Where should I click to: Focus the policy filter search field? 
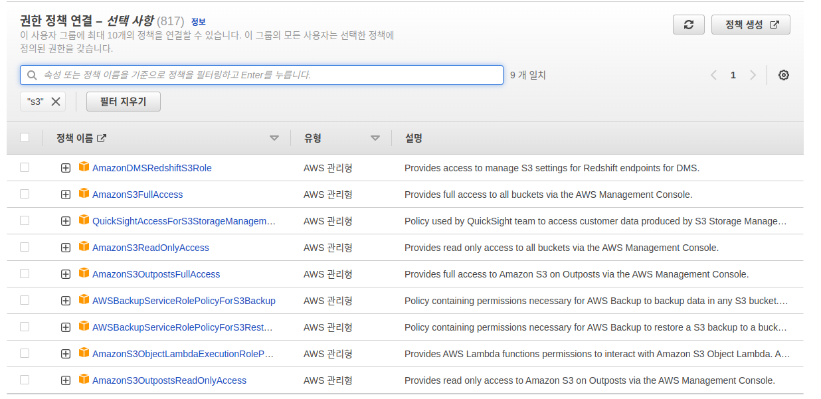[262, 75]
